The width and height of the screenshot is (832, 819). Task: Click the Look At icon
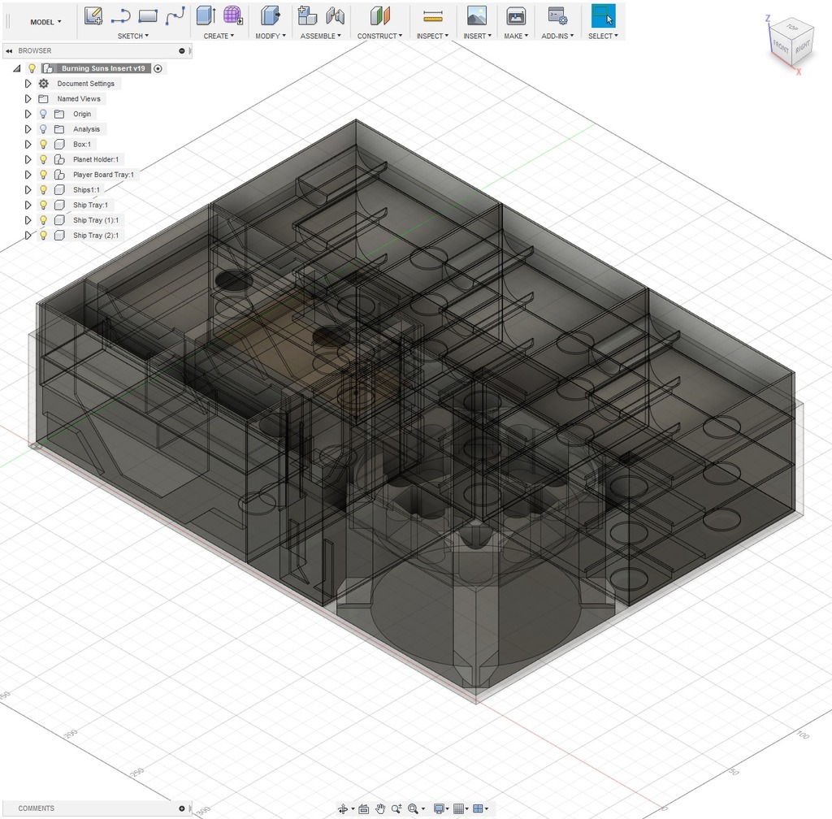[363, 809]
